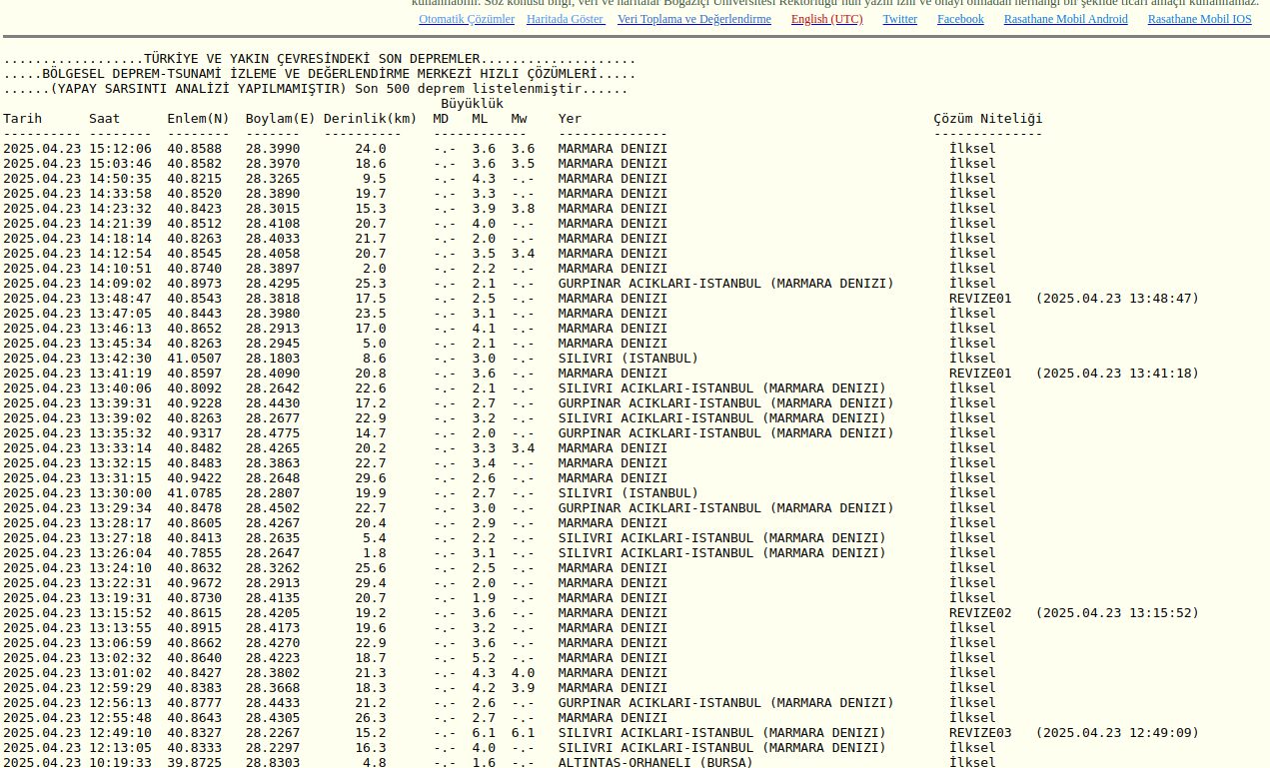The height and width of the screenshot is (768, 1270).
Task: Click the TÜRKİYE VE YAKIN ÇEVRESİNDEKİ SON DEPREMLER title
Action: point(312,59)
